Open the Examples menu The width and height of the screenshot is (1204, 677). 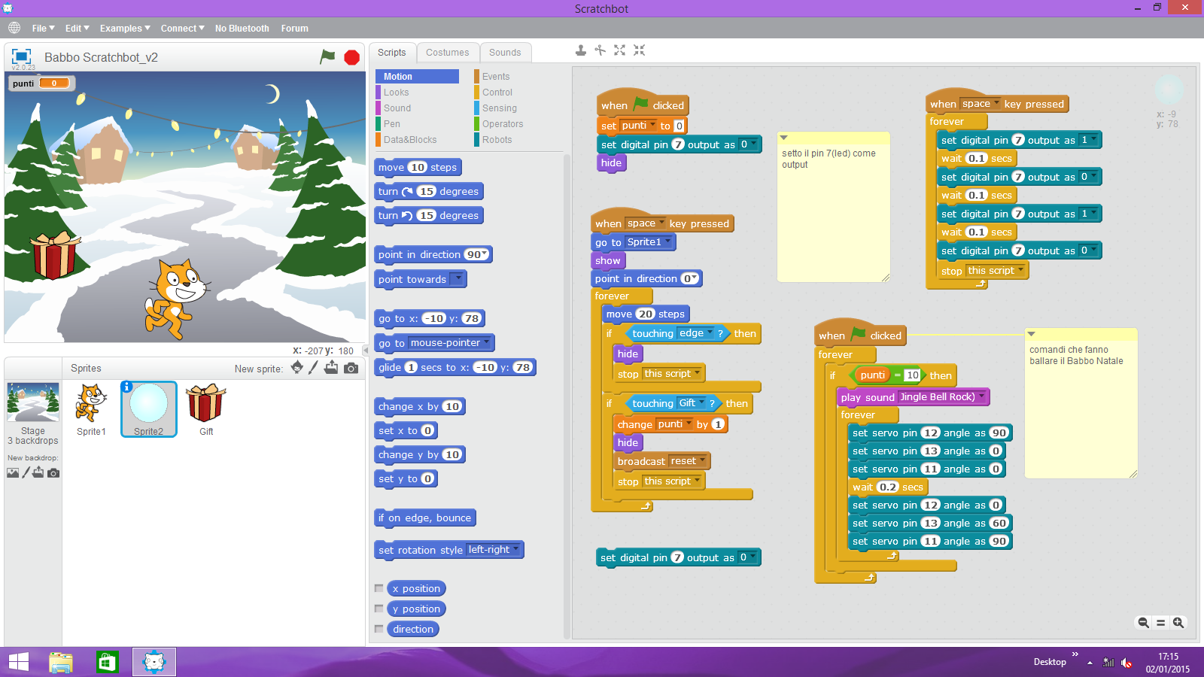coord(125,28)
